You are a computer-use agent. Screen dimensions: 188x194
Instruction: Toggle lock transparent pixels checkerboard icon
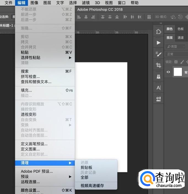tap(176, 62)
